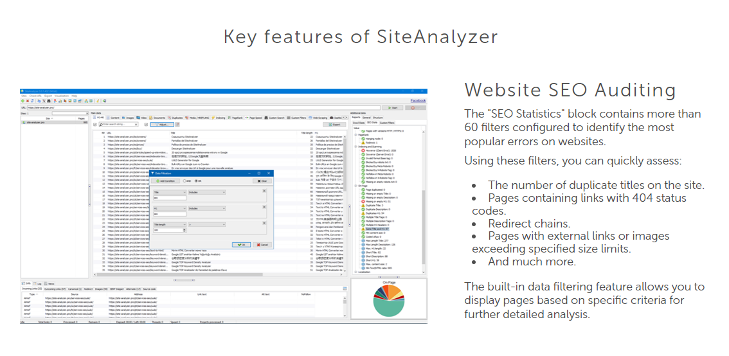This screenshot has height=356, width=729.
Task: Select the AND radio button
Action: pyautogui.click(x=184, y=181)
